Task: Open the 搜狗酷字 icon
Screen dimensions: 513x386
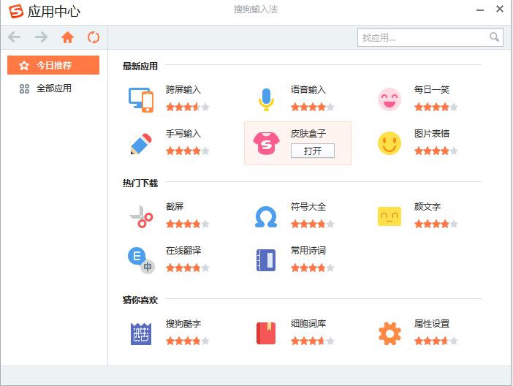Action: pyautogui.click(x=141, y=333)
